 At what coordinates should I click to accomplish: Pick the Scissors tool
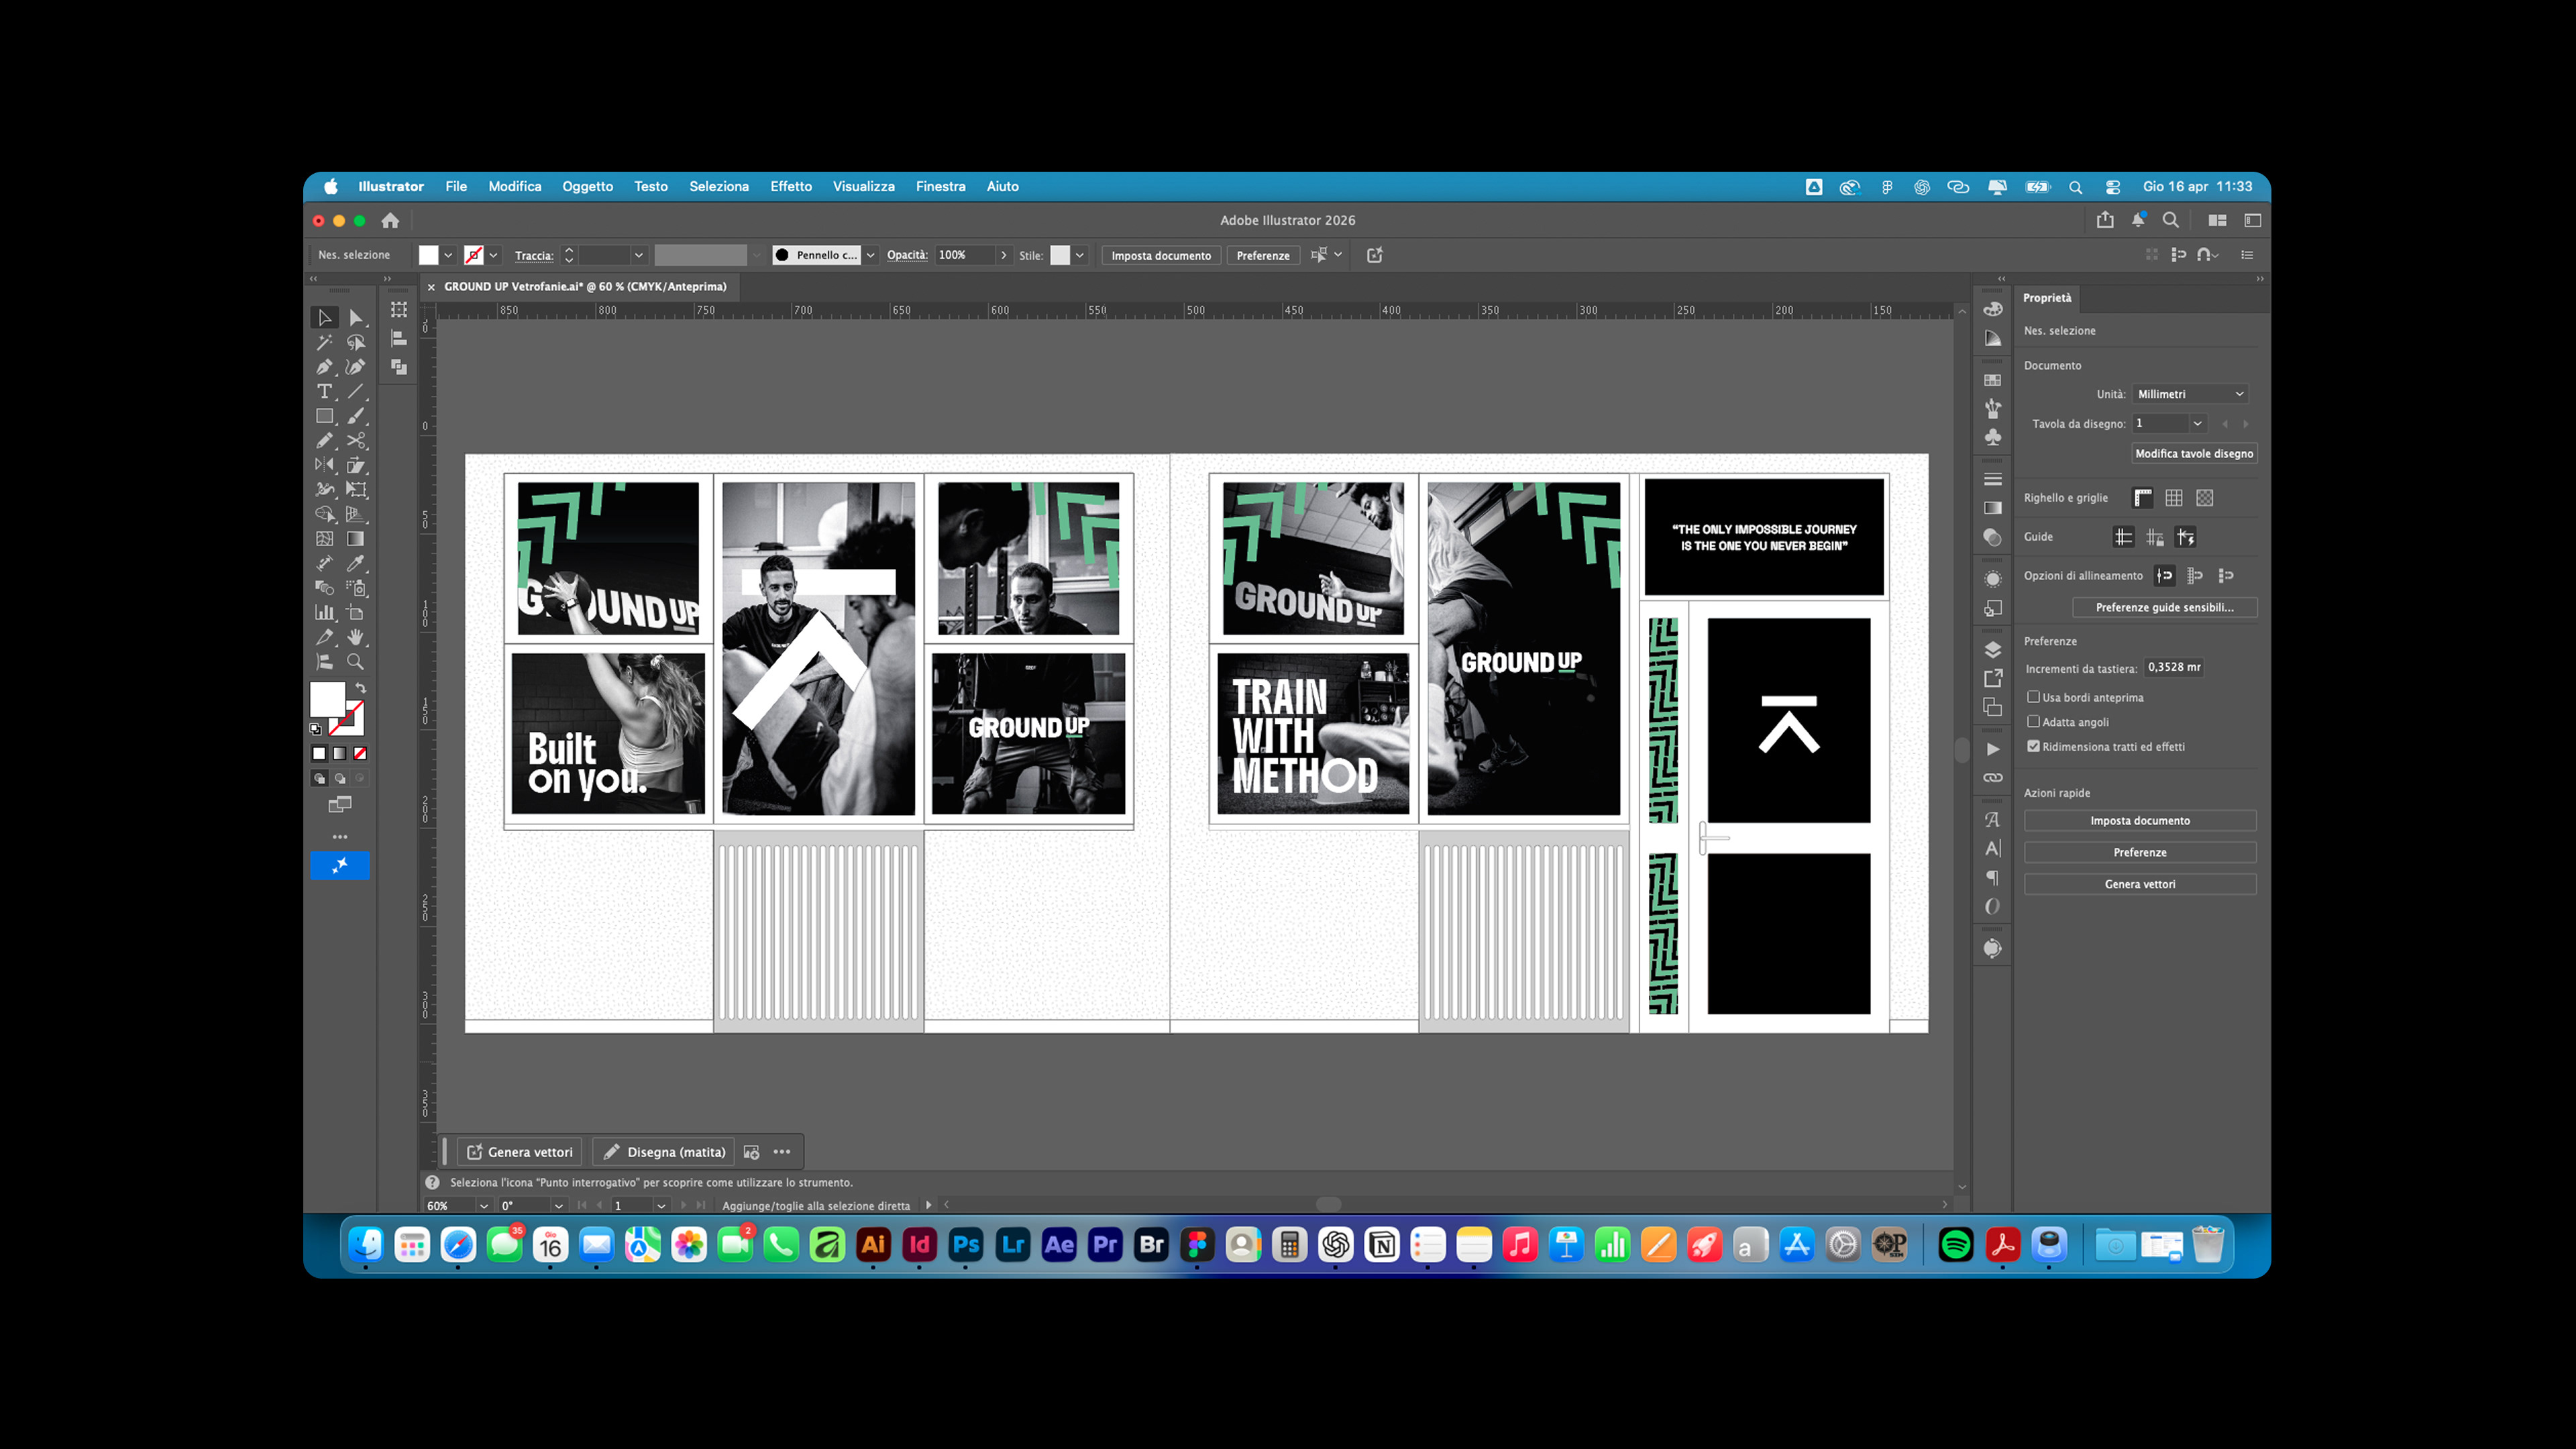(356, 441)
